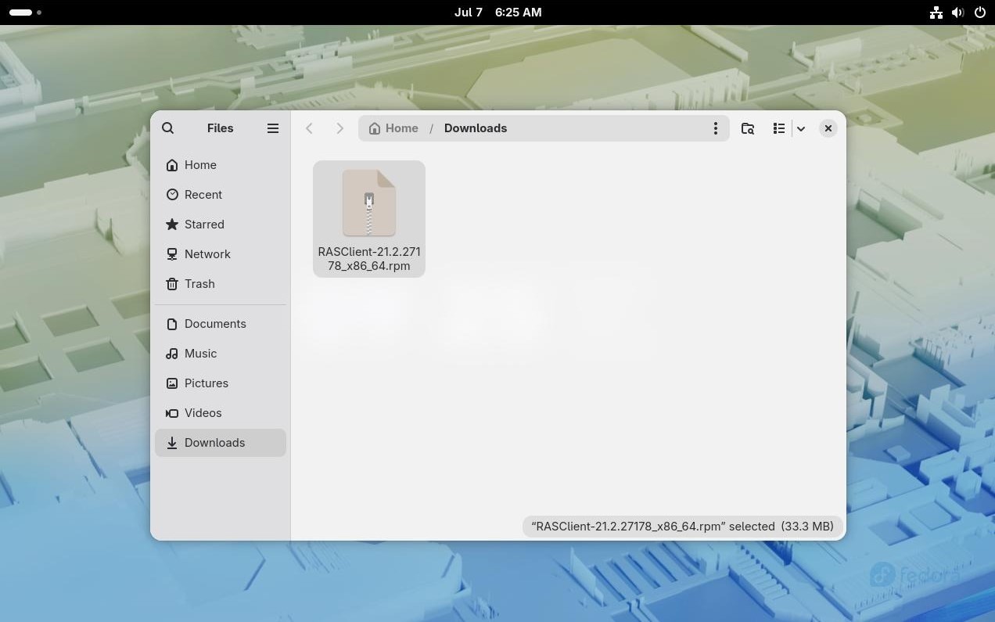Click Home in the path bar
Viewport: 995px width, 622px height.
[x=393, y=128]
